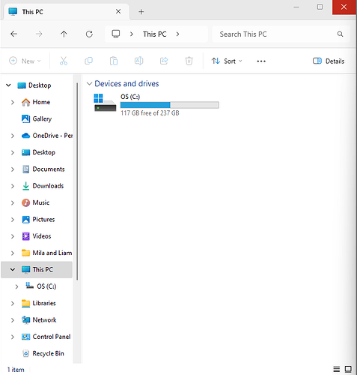This screenshot has height=375, width=357.
Task: Select OS (C:) under This PC in sidebar
Action: (41, 286)
